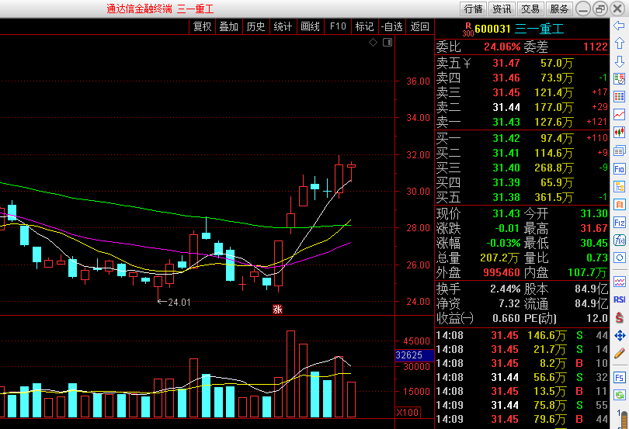Click the blue four-way move arrows icon
The width and height of the screenshot is (629, 429).
(x=620, y=336)
